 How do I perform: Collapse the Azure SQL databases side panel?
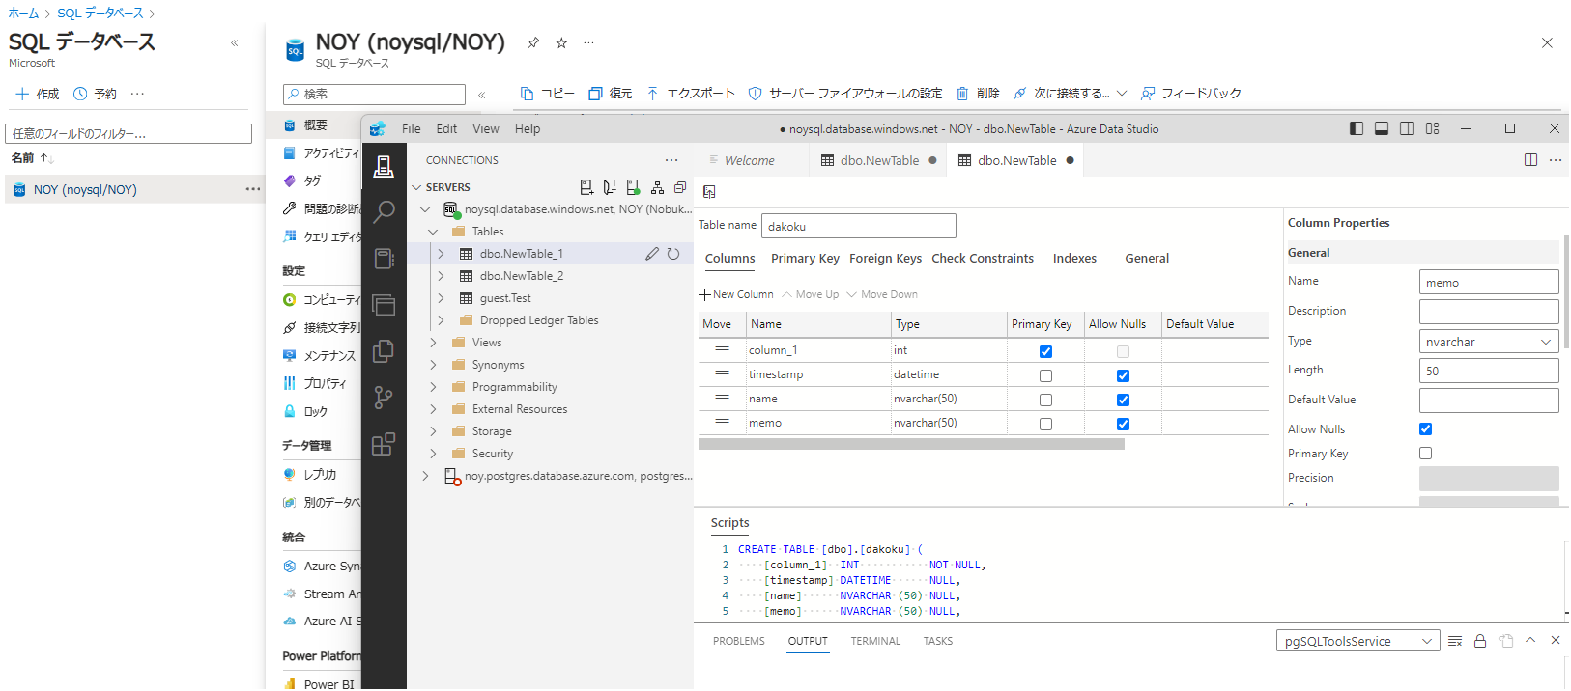pyautogui.click(x=234, y=42)
